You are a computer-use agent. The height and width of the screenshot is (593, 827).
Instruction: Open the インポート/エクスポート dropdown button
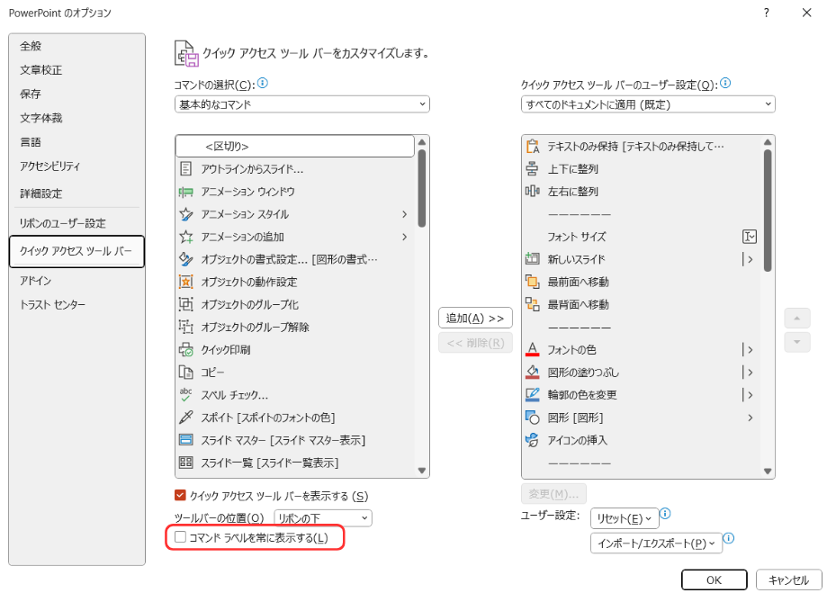[x=656, y=543]
